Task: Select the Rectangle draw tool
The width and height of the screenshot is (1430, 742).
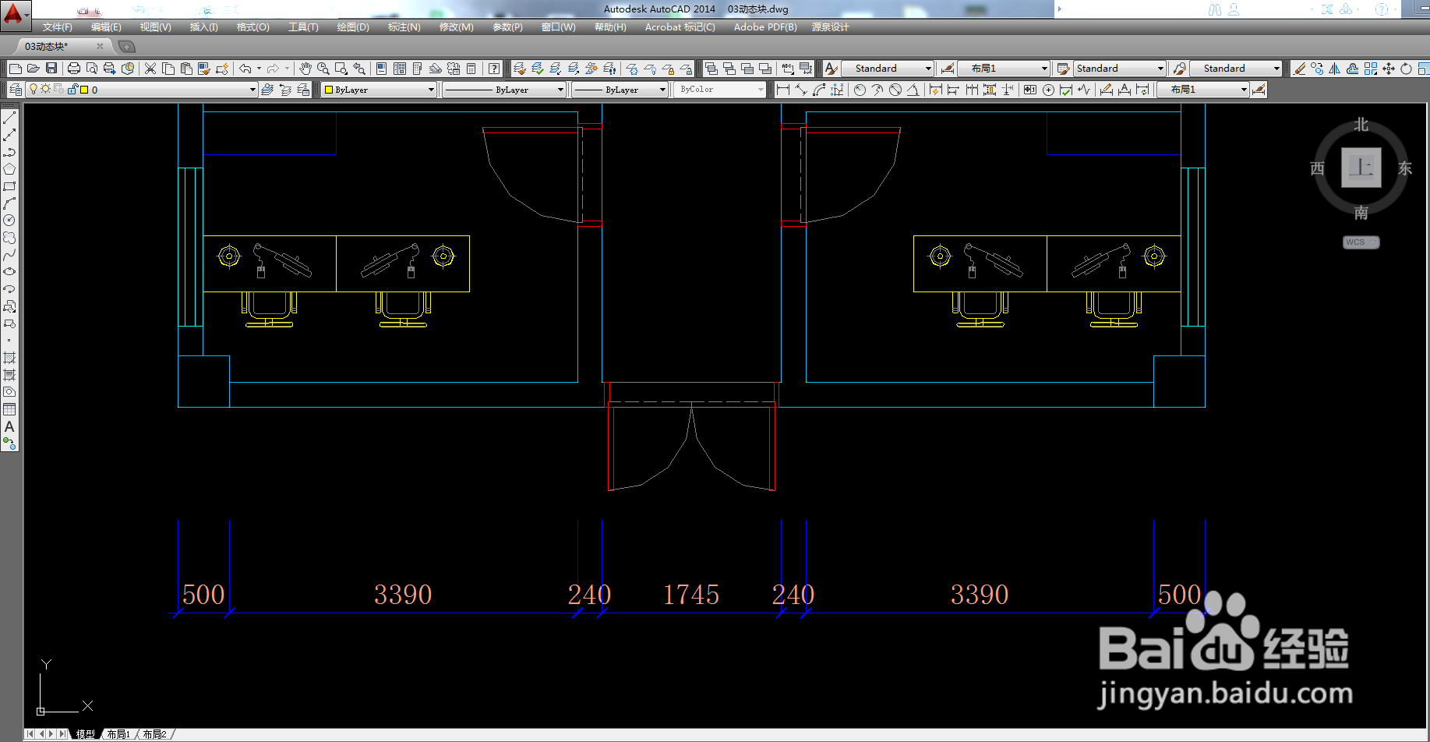Action: click(9, 186)
